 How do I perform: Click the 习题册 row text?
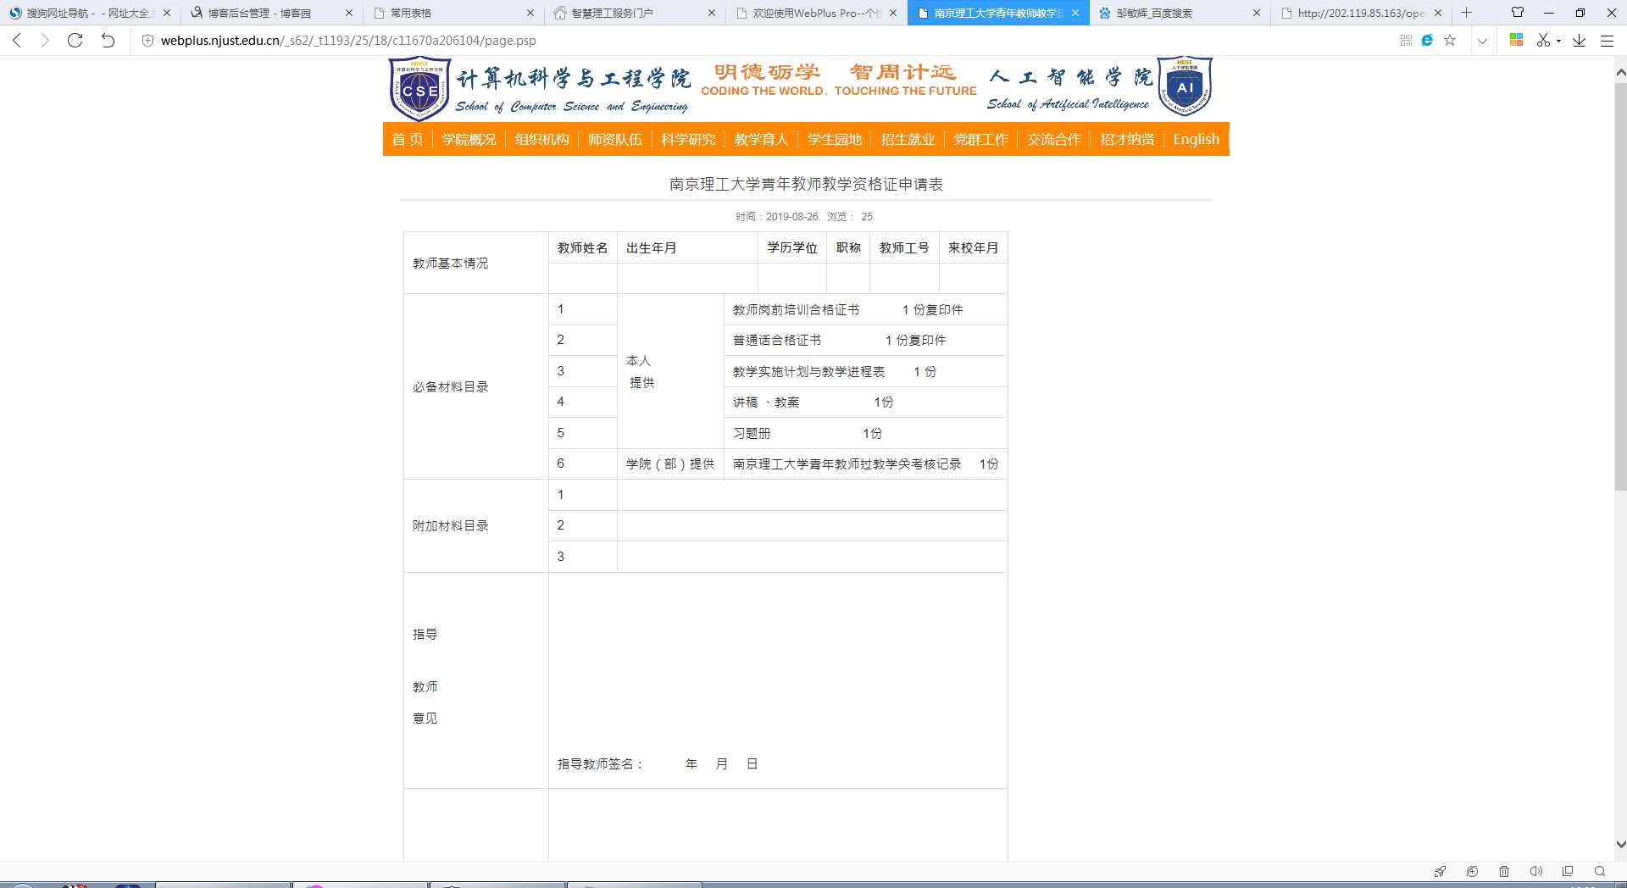pos(752,433)
